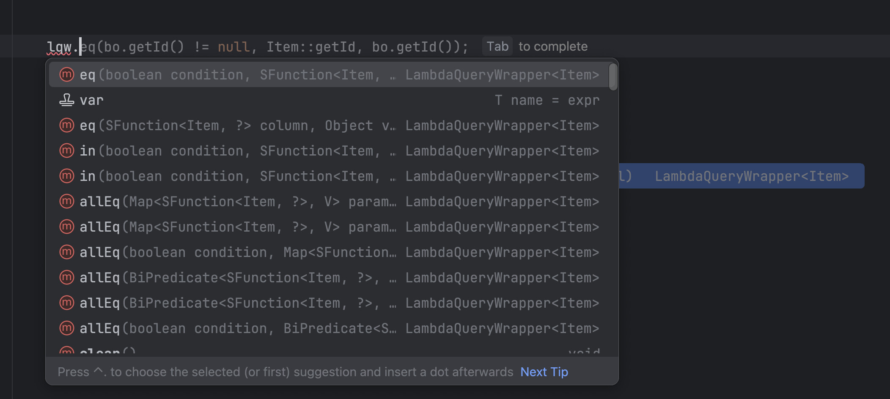
Task: Click method icon of first in(boolean condition
Action: point(67,150)
